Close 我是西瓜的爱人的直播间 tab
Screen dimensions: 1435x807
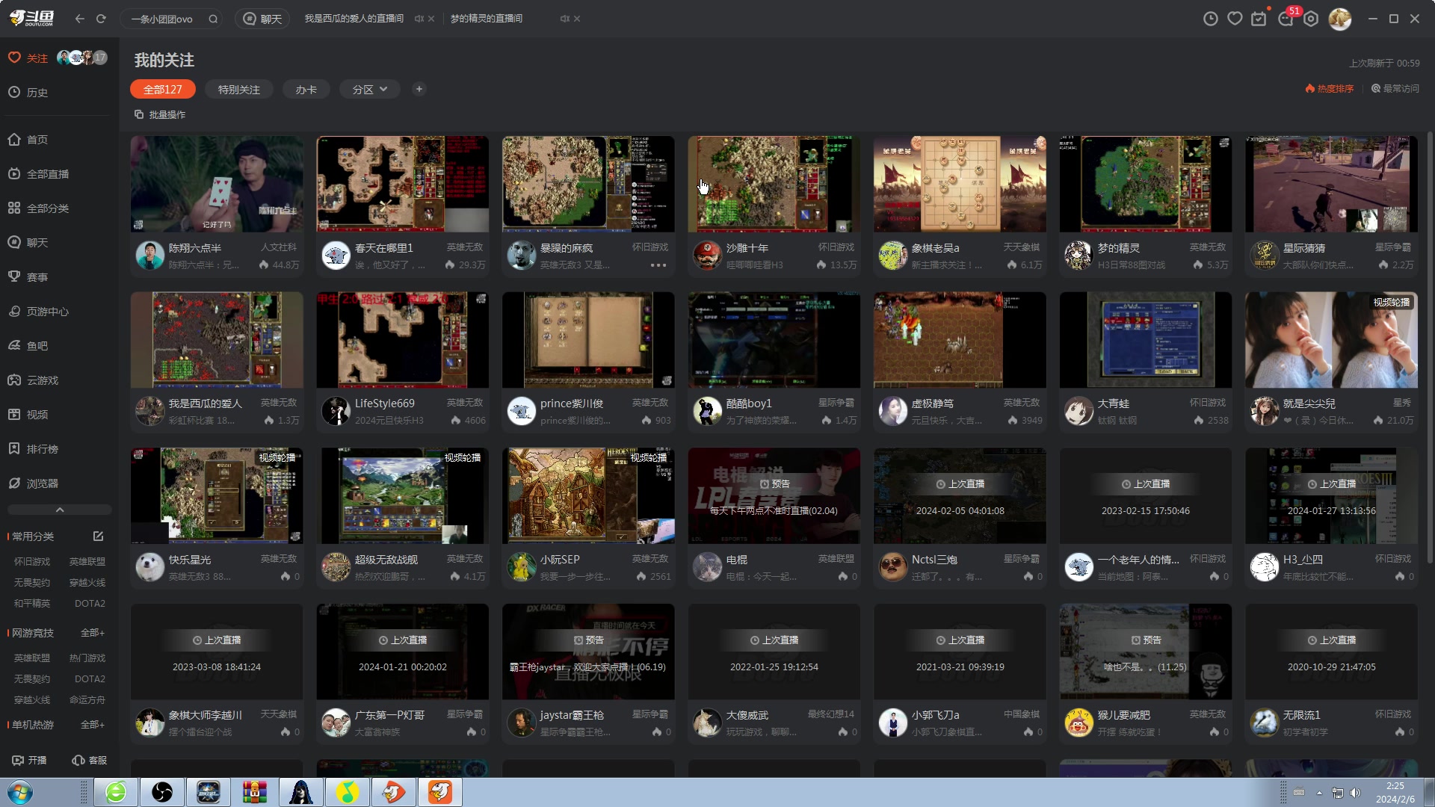(431, 19)
